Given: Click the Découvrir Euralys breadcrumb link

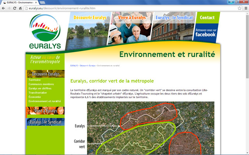Looking at the screenshot, I should point(88,65).
